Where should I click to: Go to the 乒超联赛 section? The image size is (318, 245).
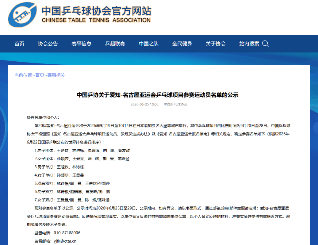click(x=115, y=44)
